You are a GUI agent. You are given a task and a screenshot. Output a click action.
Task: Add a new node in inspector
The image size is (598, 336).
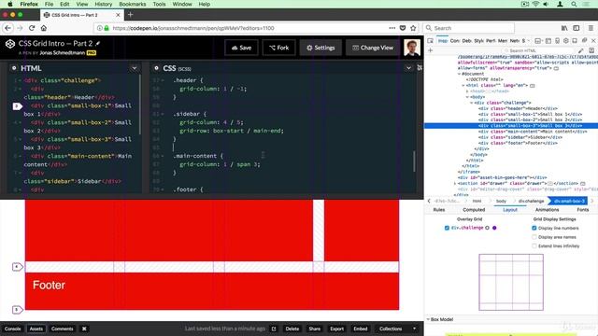point(431,50)
